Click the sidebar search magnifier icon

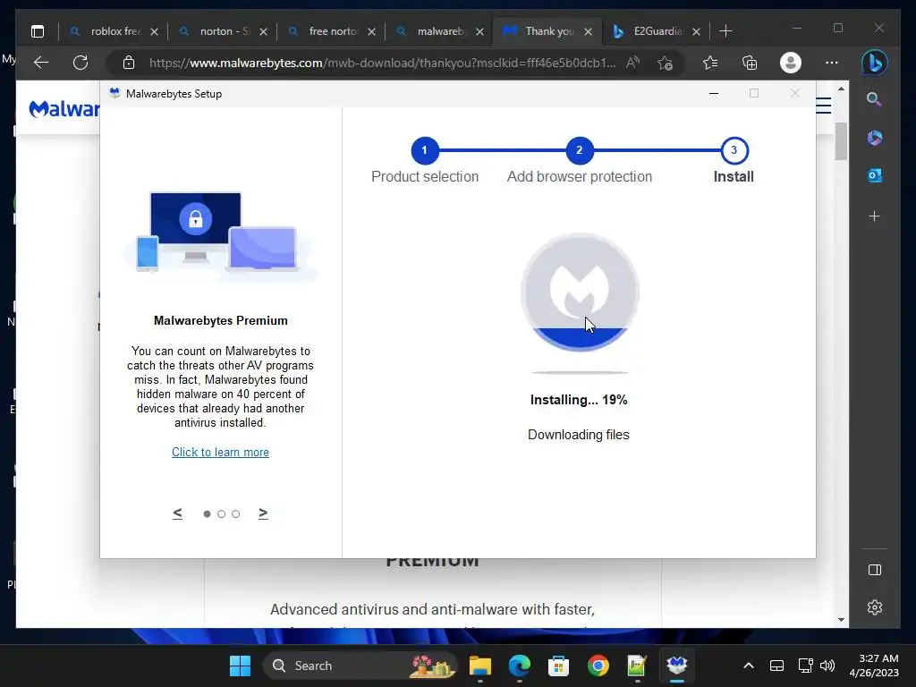[x=874, y=99]
